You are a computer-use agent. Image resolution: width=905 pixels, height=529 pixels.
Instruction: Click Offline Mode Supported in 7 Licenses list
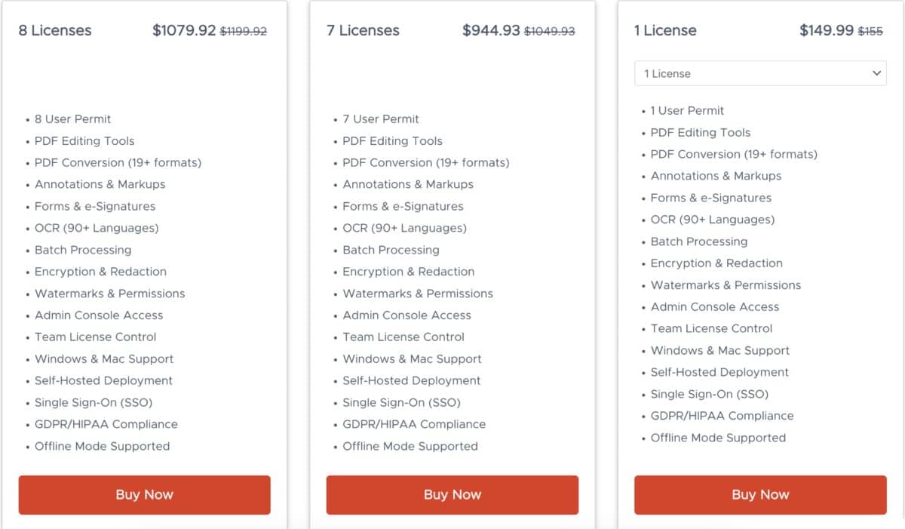click(x=410, y=446)
